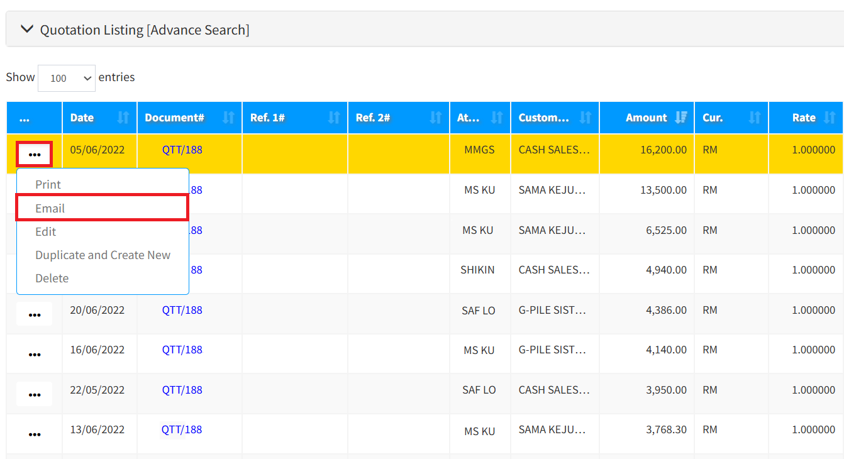This screenshot has height=459, width=844.
Task: Open the three-dot menu for the 16/06/2022 row
Action: (35, 354)
